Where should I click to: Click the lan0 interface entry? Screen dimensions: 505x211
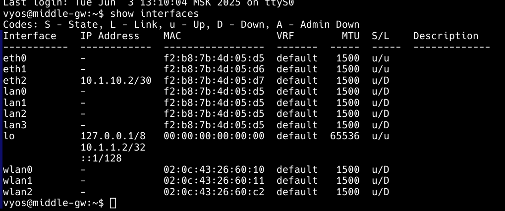click(15, 91)
